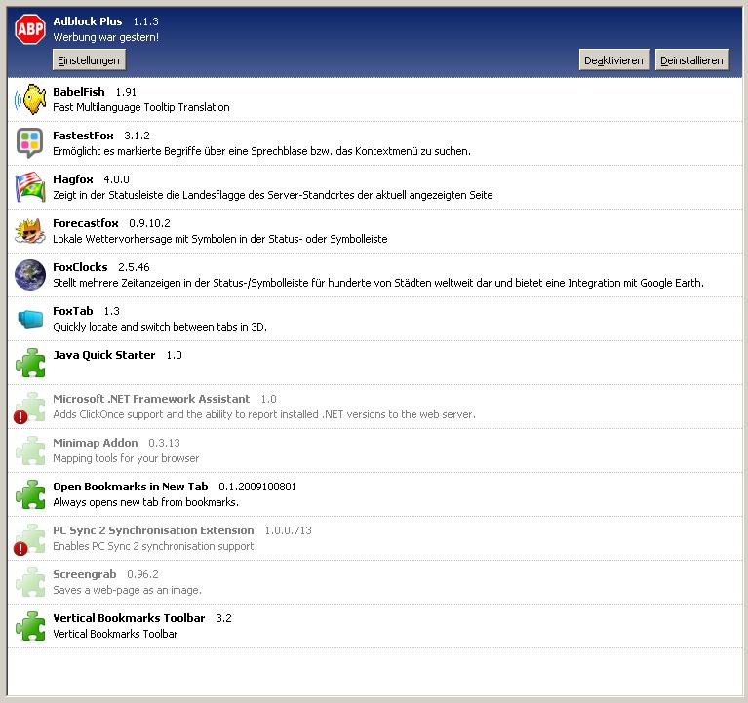Select the FoxClocks extension name

[x=80, y=267]
